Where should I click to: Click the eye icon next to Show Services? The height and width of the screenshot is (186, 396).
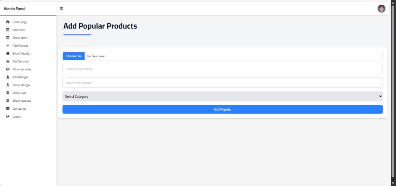point(8,69)
